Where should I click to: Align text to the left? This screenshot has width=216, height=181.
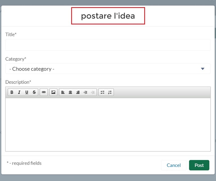pos(63,92)
